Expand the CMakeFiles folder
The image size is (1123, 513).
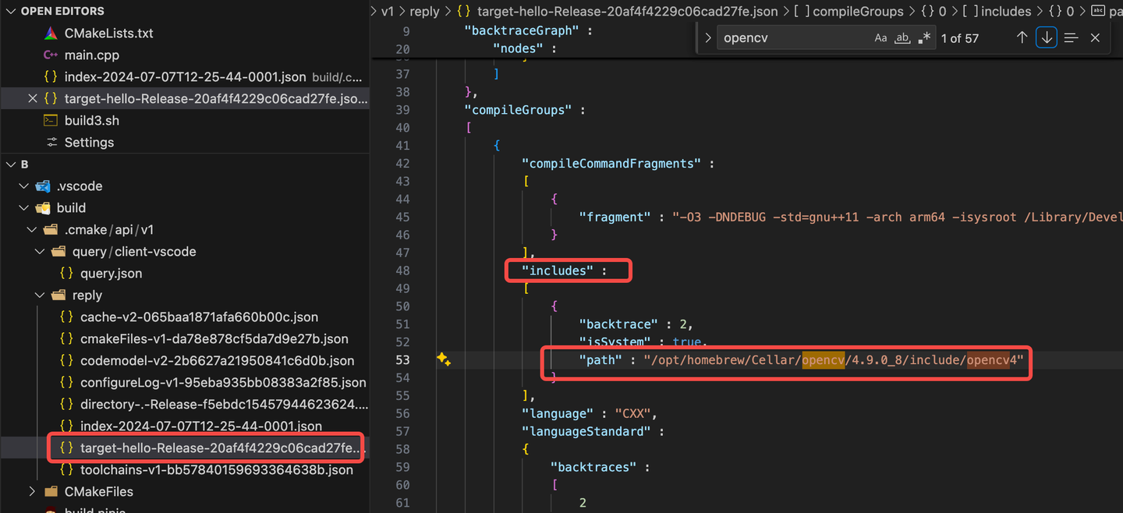31,491
